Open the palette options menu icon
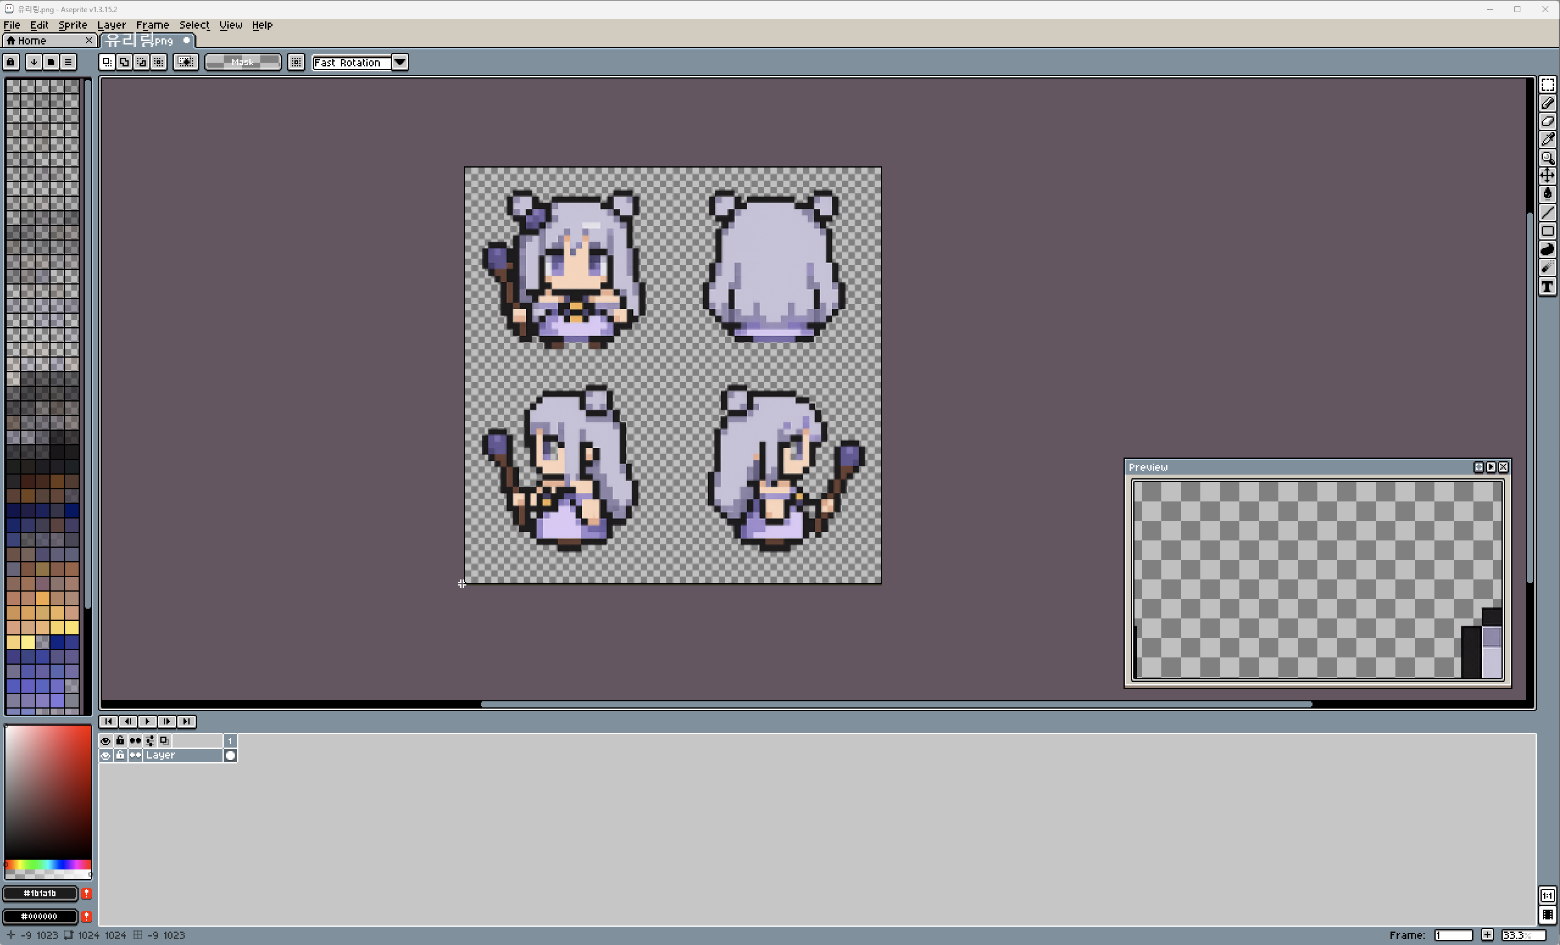Screen dimensions: 1560x945 point(68,62)
